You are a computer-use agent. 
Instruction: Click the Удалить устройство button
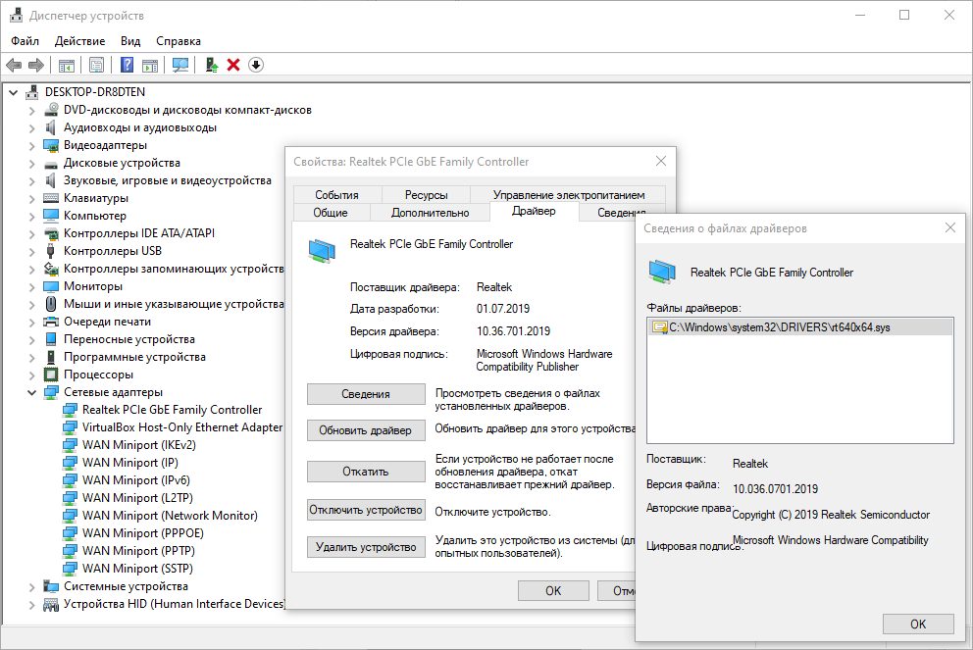366,547
